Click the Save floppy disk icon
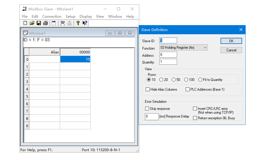 point(38,23)
